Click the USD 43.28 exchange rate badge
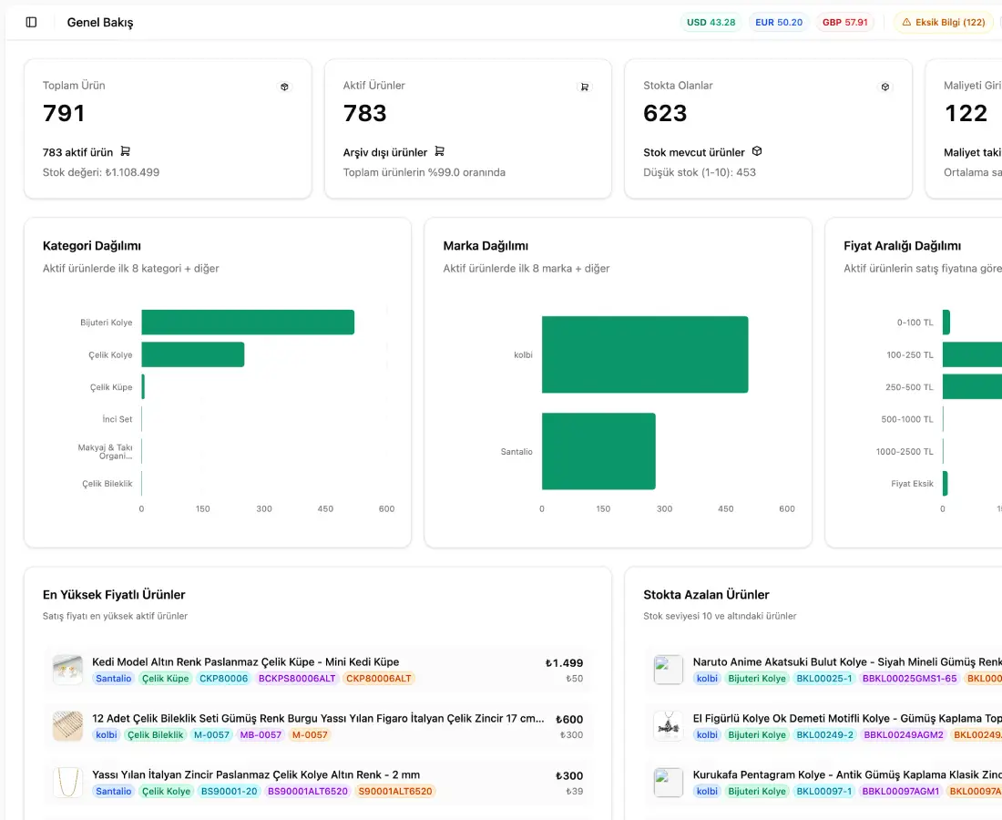The width and height of the screenshot is (1002, 820). [711, 23]
